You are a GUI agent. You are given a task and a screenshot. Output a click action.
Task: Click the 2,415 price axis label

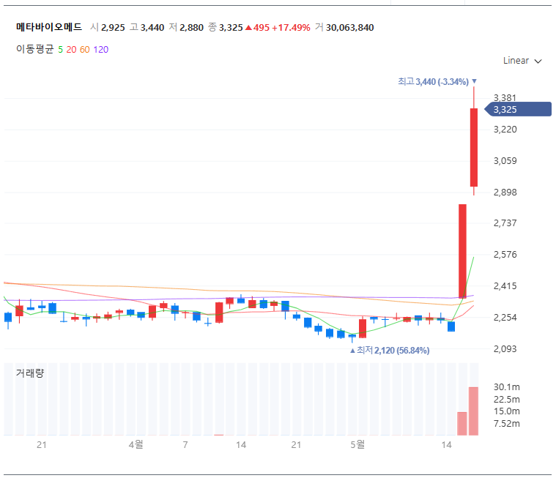[505, 286]
